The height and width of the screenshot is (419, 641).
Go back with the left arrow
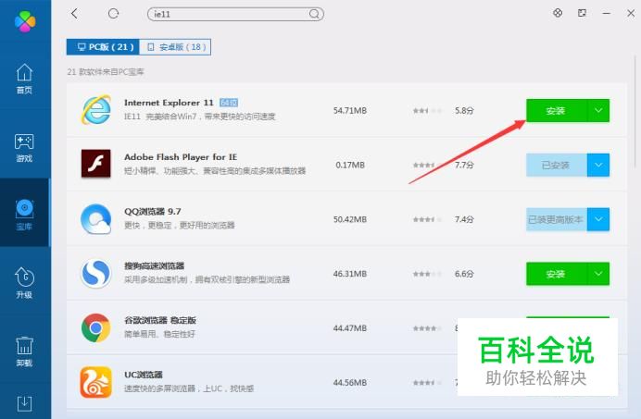74,14
